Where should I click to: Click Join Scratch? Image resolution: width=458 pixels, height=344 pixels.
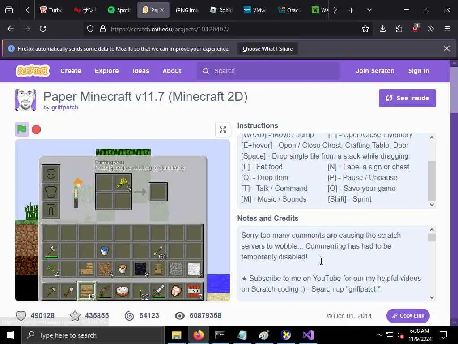375,71
